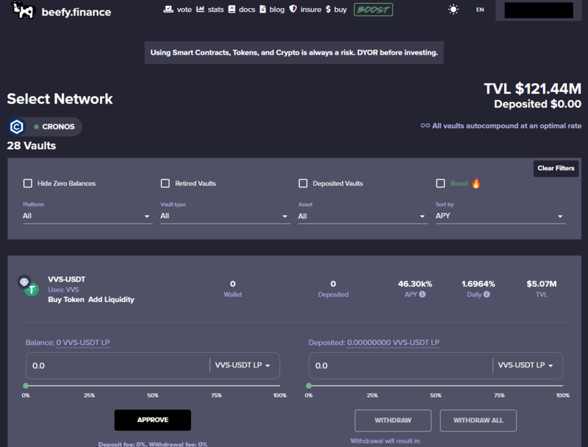Click the APPROVE button

(153, 420)
